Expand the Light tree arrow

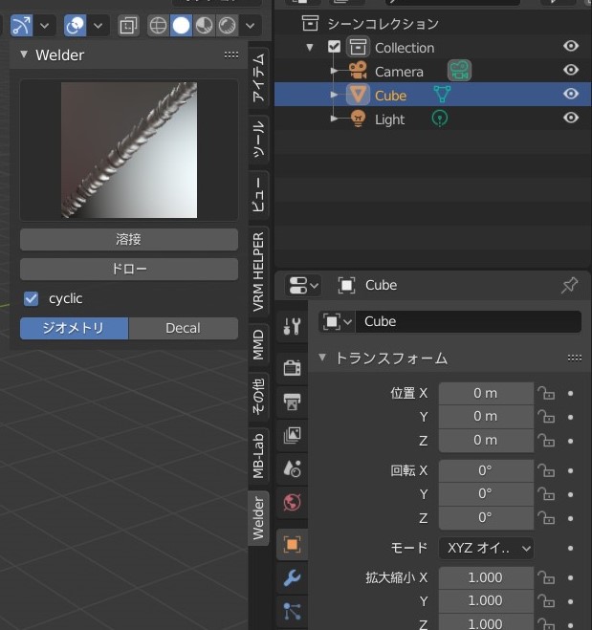(334, 119)
